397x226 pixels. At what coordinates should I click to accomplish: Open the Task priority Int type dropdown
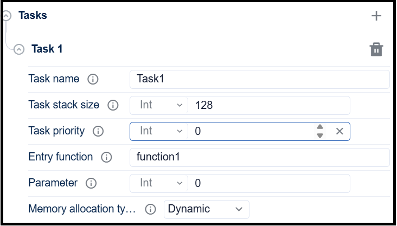159,131
